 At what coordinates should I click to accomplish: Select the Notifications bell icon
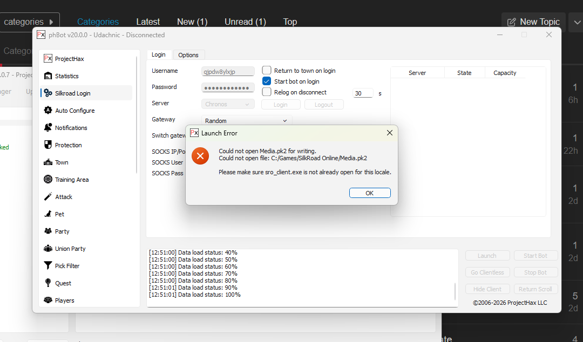coord(48,128)
